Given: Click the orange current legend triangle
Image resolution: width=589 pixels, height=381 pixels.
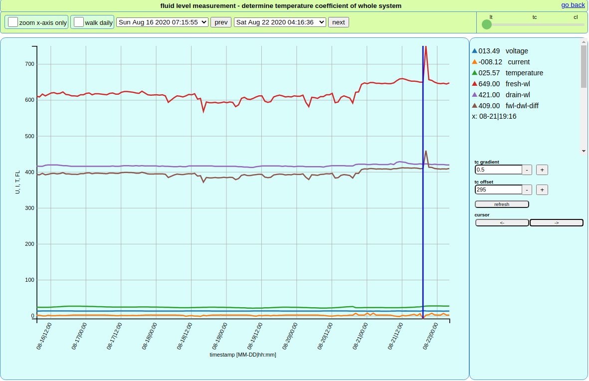Looking at the screenshot, I should click(474, 62).
